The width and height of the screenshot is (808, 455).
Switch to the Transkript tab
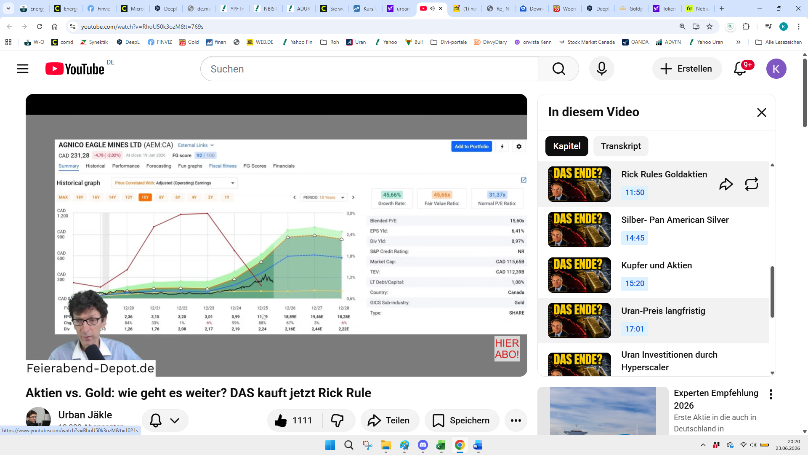coord(621,146)
